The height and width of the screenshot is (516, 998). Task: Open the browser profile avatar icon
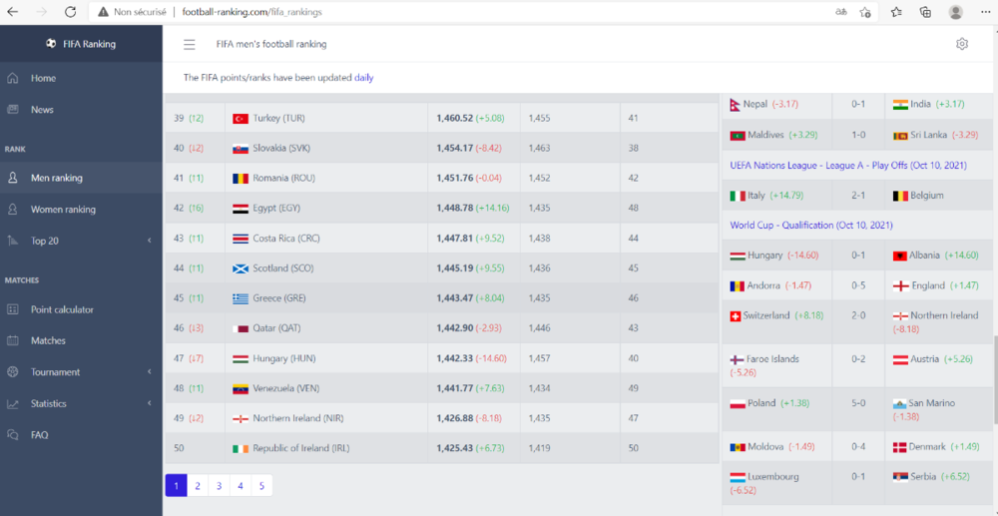point(956,12)
